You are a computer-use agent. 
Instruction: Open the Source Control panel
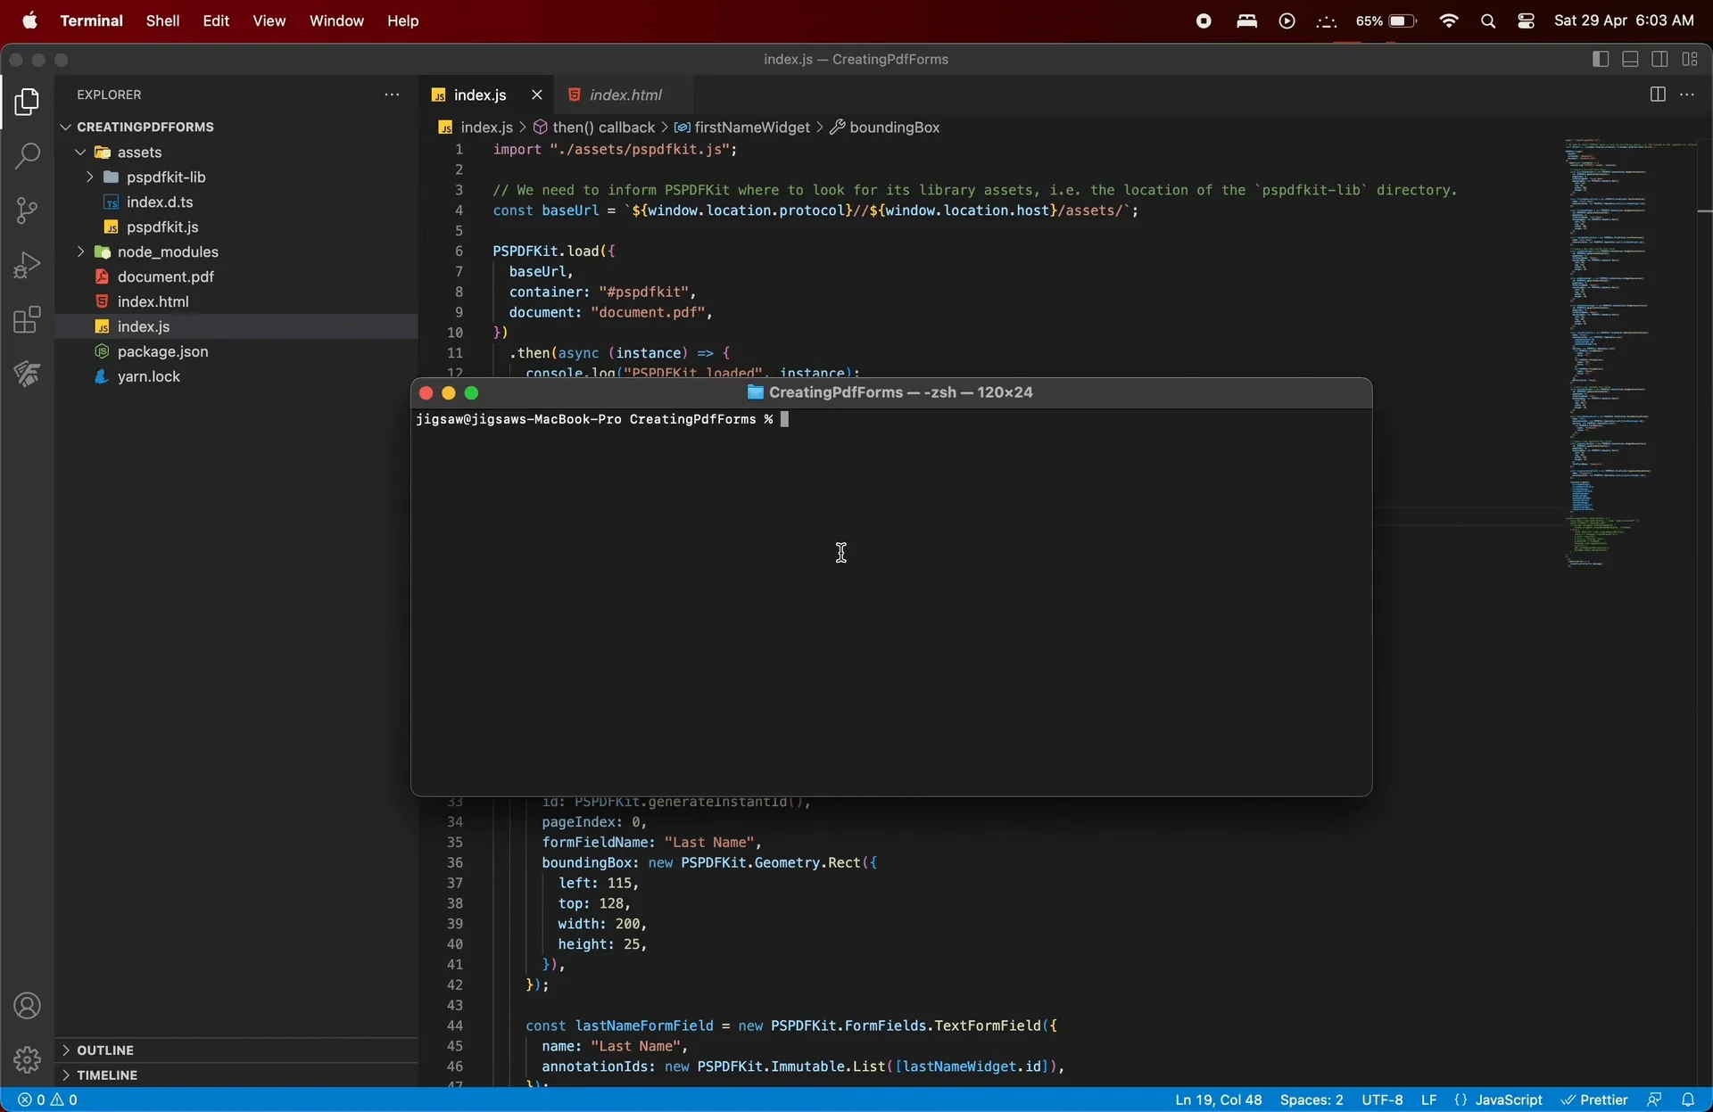click(27, 210)
